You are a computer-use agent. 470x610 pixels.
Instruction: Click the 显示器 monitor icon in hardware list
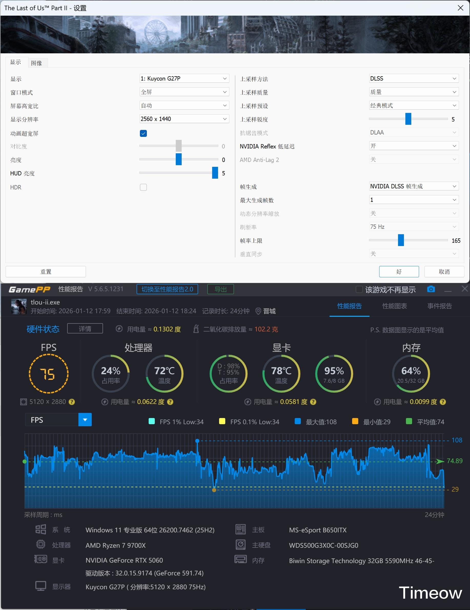point(41,586)
